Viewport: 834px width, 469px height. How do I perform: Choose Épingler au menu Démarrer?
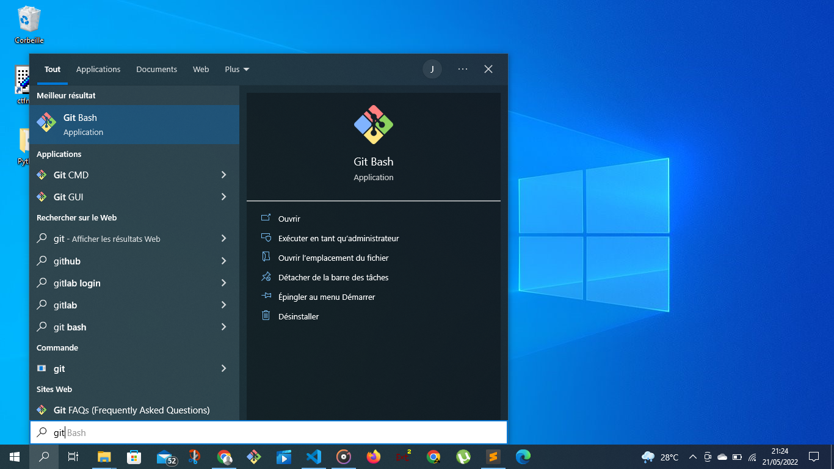tap(327, 297)
